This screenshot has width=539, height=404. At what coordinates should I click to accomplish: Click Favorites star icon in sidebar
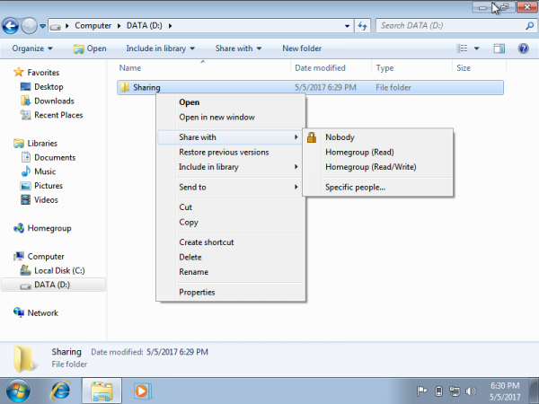(x=18, y=72)
